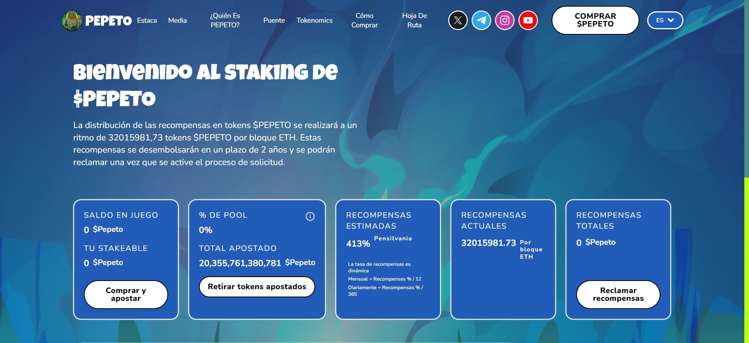This screenshot has height=343, width=749.
Task: Select the 32015981.73 current rewards value
Action: 488,243
